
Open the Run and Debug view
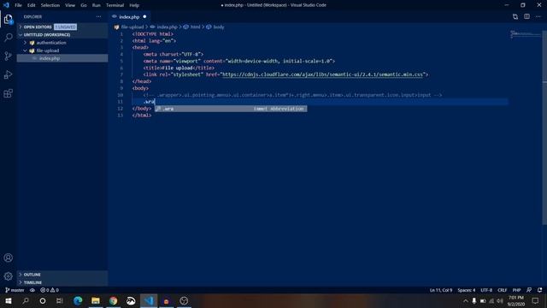[x=9, y=74]
